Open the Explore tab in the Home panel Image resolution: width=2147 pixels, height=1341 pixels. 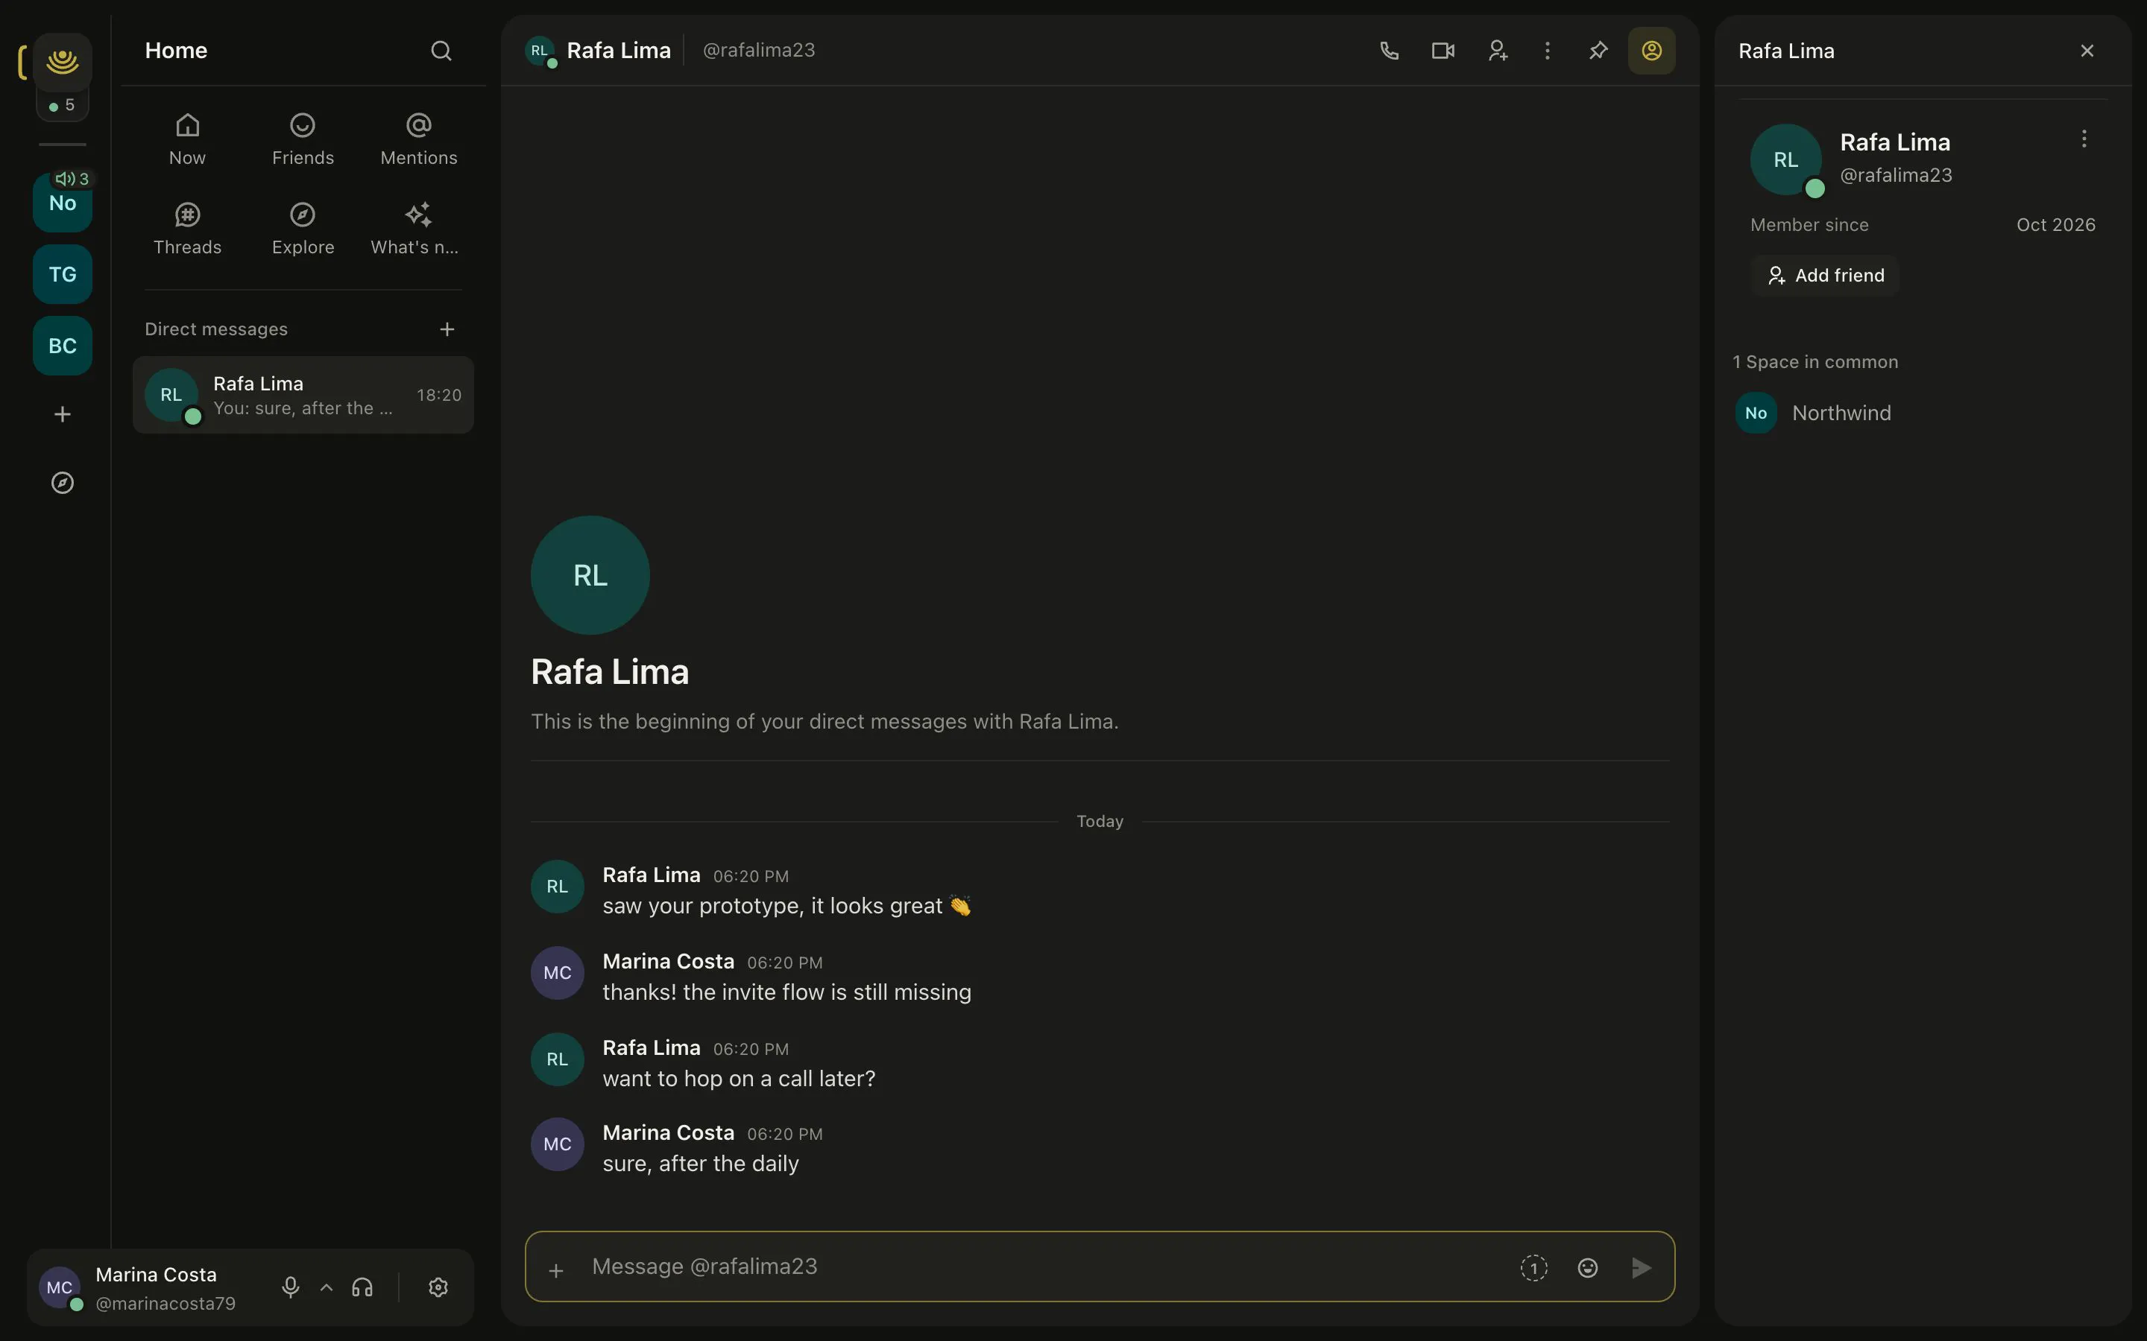(303, 229)
